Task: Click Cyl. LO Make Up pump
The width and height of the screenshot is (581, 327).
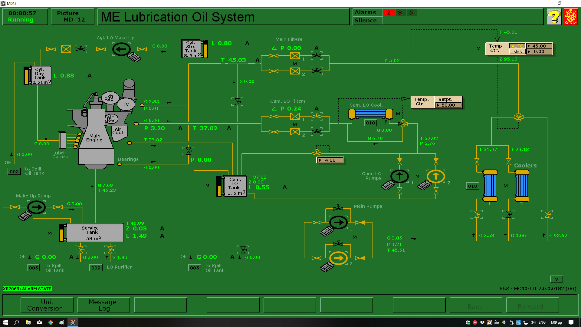Action: [x=121, y=49]
